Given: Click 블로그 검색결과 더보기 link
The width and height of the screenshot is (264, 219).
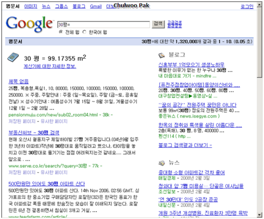Looking at the screenshot, I should pos(185,145).
